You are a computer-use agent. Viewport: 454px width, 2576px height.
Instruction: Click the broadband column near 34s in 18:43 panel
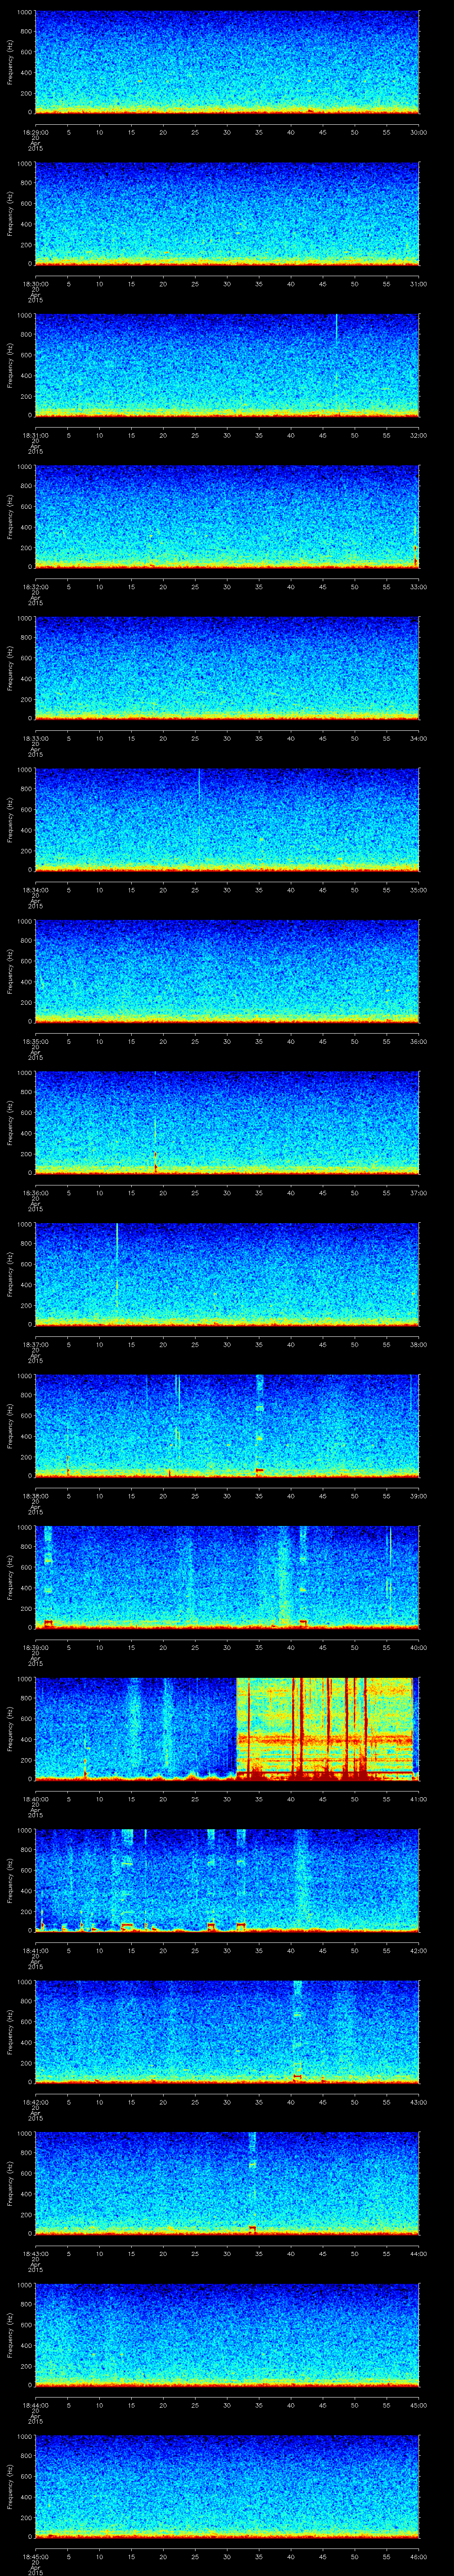coord(252,2182)
